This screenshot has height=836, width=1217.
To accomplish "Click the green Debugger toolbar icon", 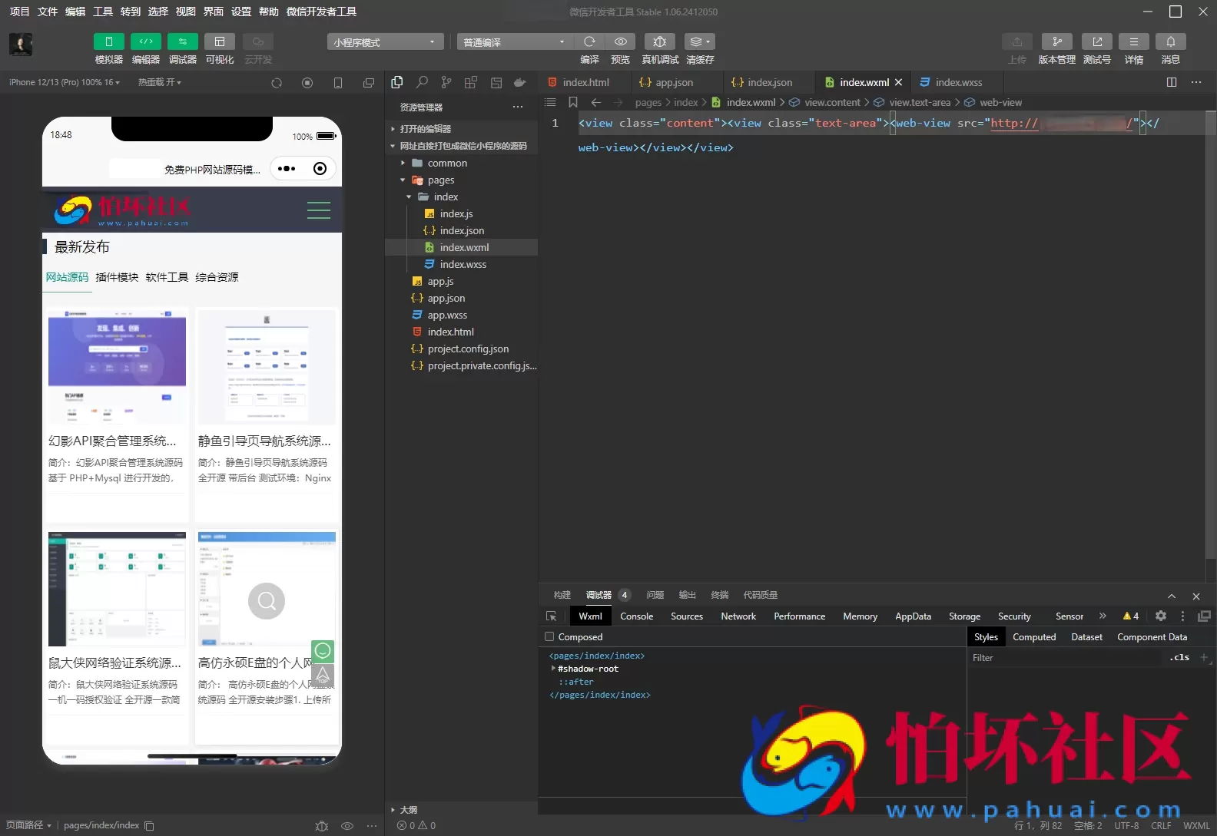I will 182,41.
